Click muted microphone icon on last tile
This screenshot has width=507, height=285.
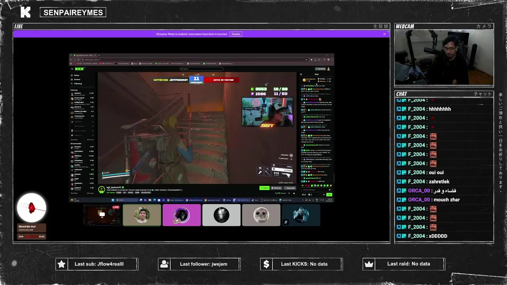286,222
